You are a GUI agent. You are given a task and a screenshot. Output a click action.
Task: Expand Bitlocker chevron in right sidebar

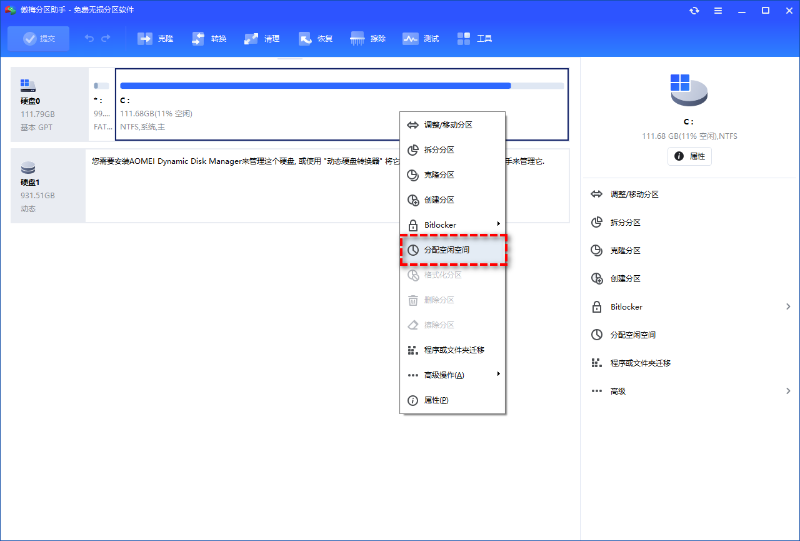pyautogui.click(x=788, y=306)
